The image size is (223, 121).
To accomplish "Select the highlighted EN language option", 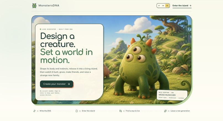I will (167, 6).
